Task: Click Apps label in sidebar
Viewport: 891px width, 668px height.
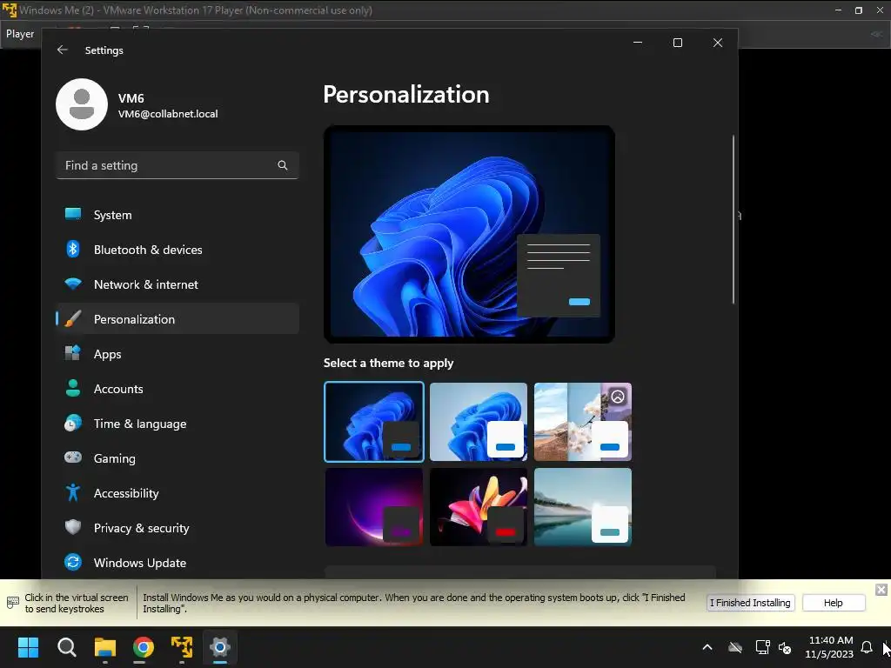Action: 107,354
